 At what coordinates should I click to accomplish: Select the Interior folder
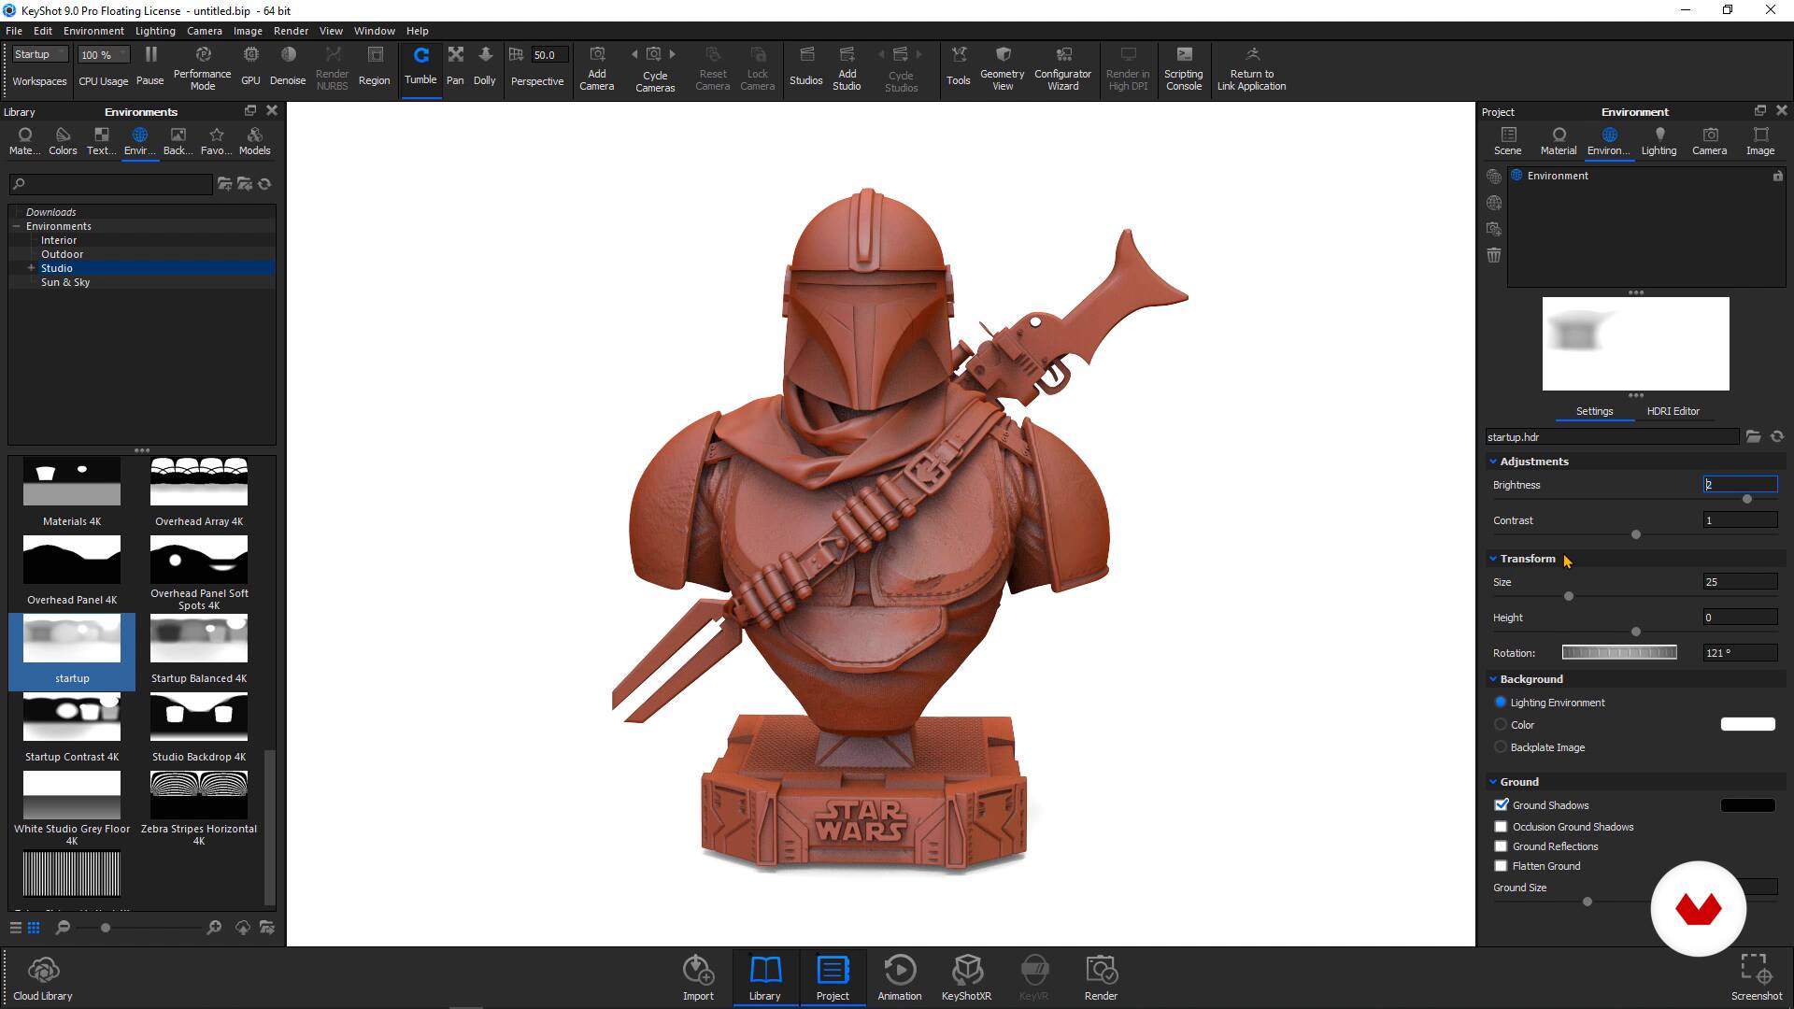click(59, 240)
